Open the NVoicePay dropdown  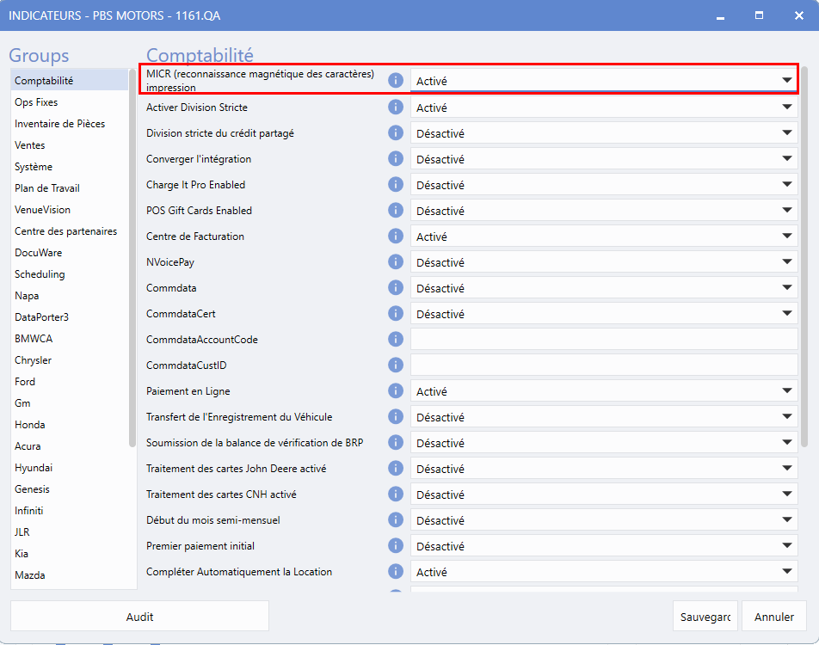(604, 262)
